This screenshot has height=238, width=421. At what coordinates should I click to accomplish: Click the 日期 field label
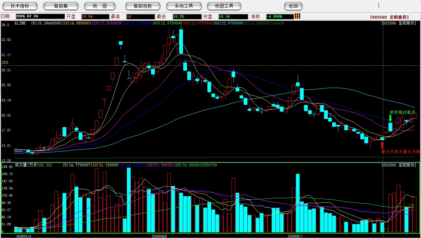[x=5, y=16]
